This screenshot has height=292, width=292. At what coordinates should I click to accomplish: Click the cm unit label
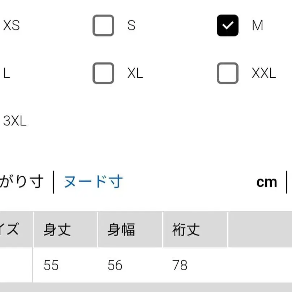click(266, 182)
